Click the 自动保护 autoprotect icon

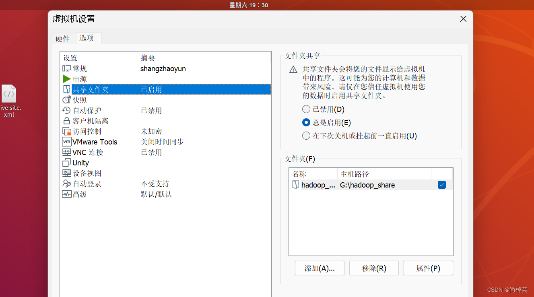tap(67, 111)
